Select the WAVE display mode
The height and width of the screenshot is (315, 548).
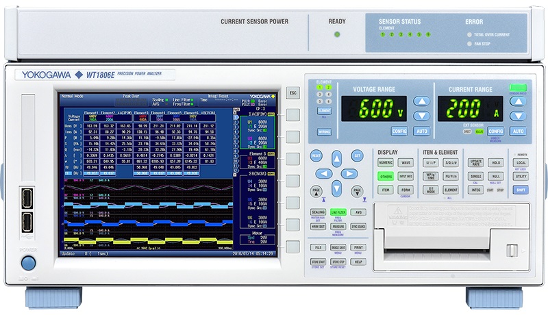pos(406,163)
